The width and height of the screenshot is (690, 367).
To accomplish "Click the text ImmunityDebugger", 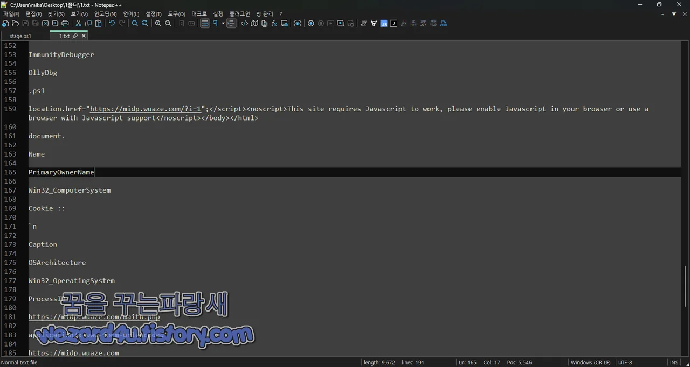I will click(x=61, y=55).
